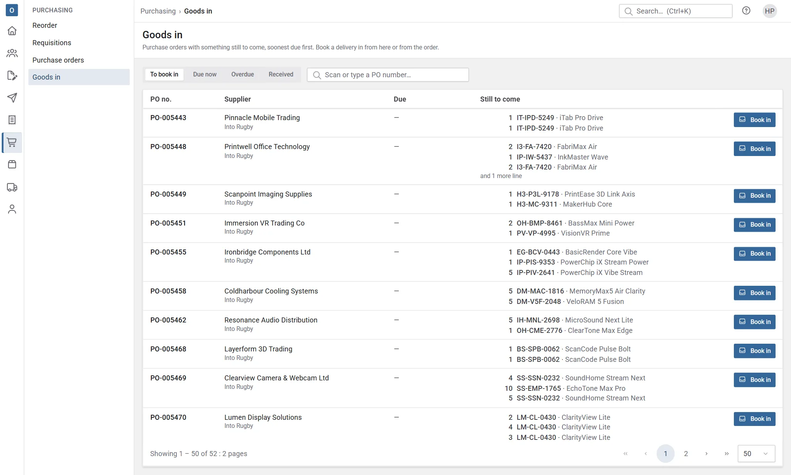
Task: Click supplier Immersion VR Trading Co
Action: 264,223
